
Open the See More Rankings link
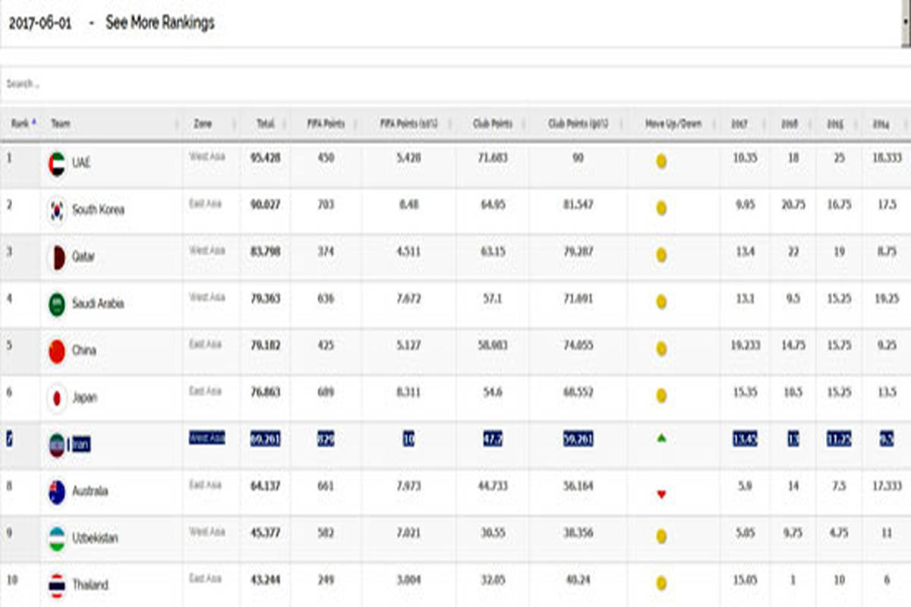coord(160,23)
